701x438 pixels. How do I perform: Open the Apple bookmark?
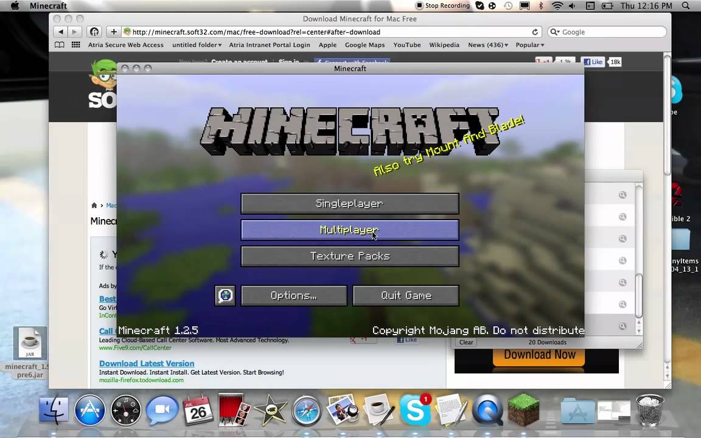coord(327,44)
